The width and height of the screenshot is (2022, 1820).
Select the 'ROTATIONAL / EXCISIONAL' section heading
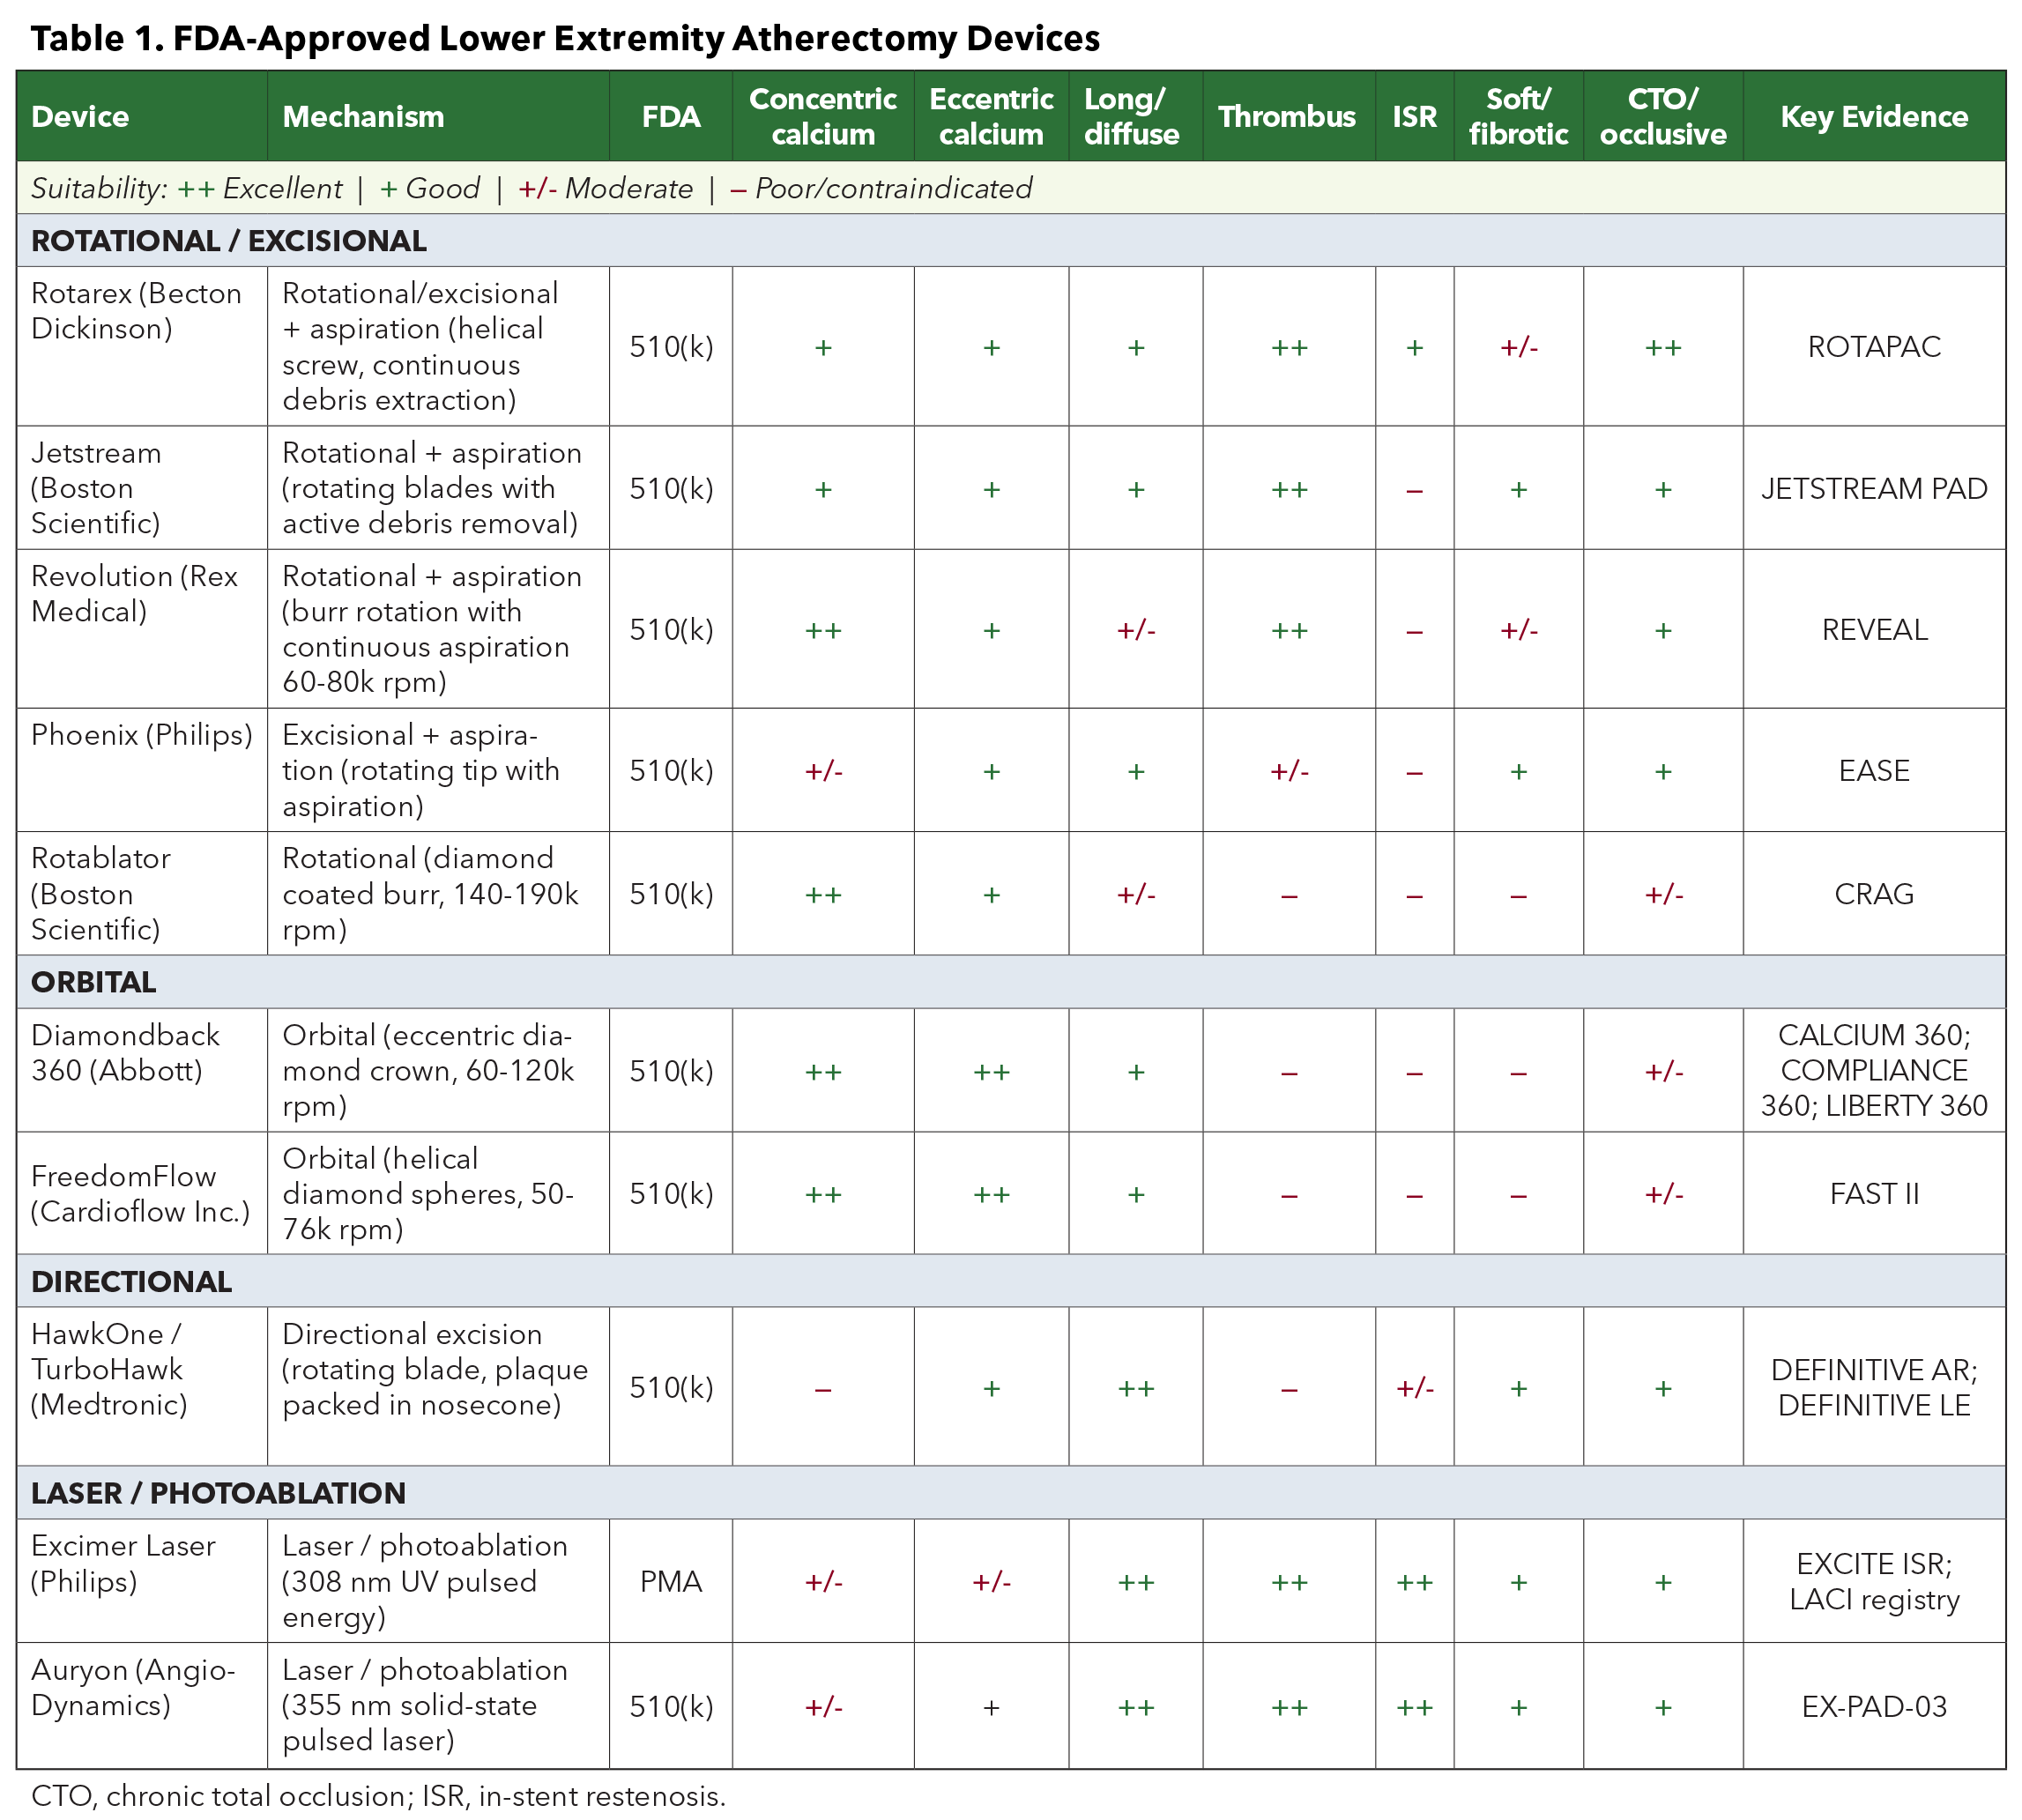coord(229,241)
